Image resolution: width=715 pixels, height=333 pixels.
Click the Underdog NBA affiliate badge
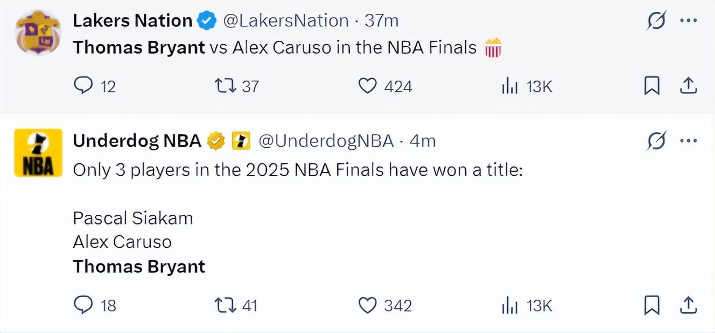click(241, 141)
